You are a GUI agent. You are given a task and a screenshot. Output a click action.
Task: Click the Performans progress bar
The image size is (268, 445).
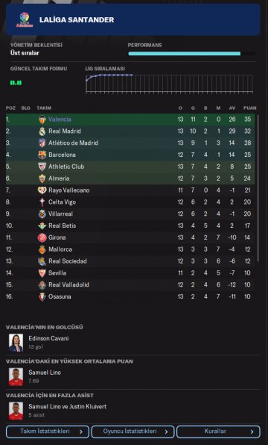coord(191,53)
